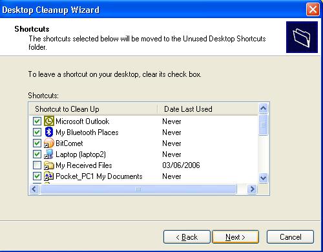Click the horizontal scrollbar left arrow
Image resolution: width=323 pixels, height=252 pixels.
34,189
